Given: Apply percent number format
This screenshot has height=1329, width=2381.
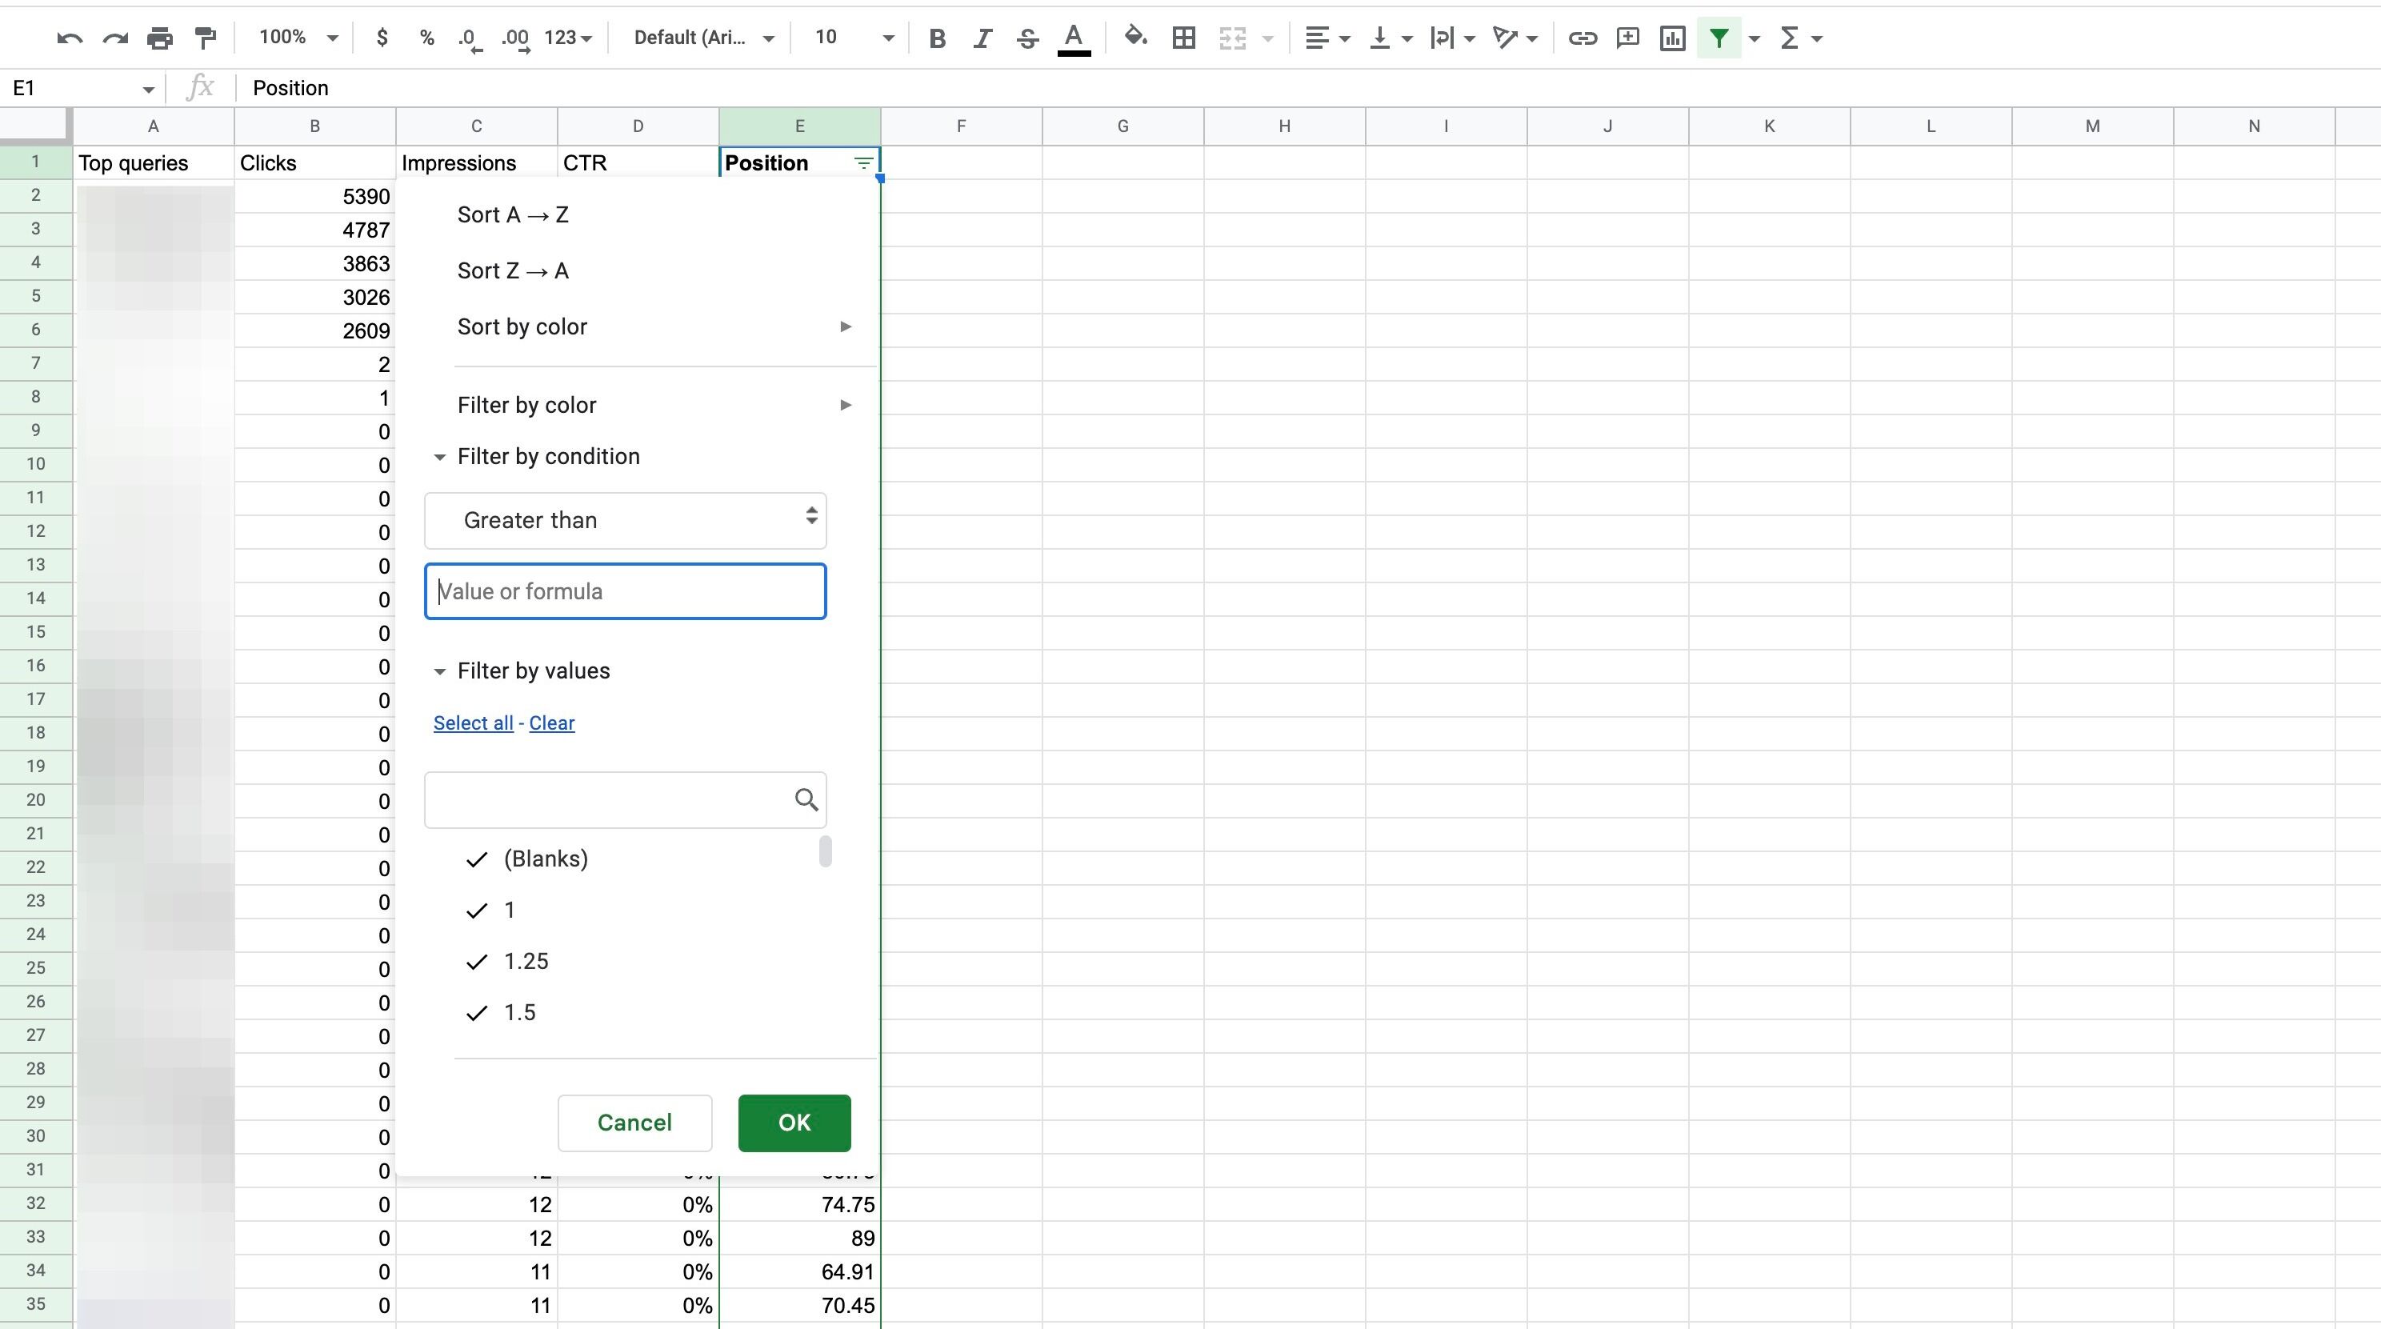Looking at the screenshot, I should tap(426, 38).
